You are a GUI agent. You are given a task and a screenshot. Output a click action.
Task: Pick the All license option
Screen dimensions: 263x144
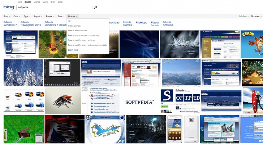click(x=69, y=21)
